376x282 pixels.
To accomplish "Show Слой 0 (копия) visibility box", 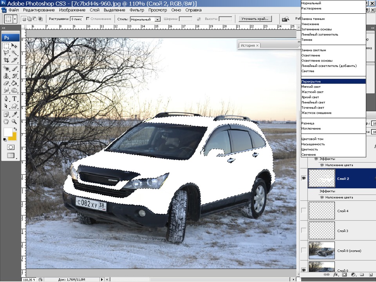I will click(x=304, y=250).
